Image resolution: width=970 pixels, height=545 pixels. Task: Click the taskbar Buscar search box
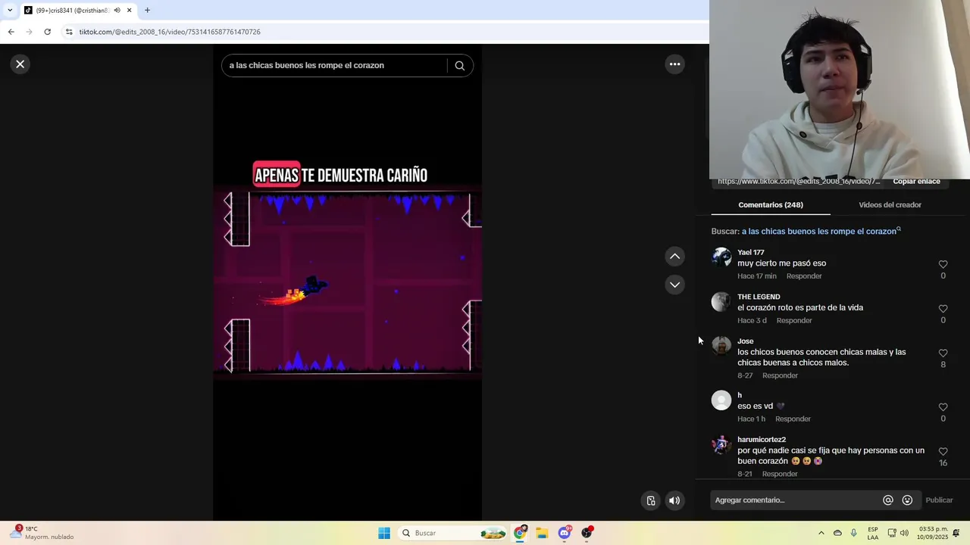coord(453,533)
